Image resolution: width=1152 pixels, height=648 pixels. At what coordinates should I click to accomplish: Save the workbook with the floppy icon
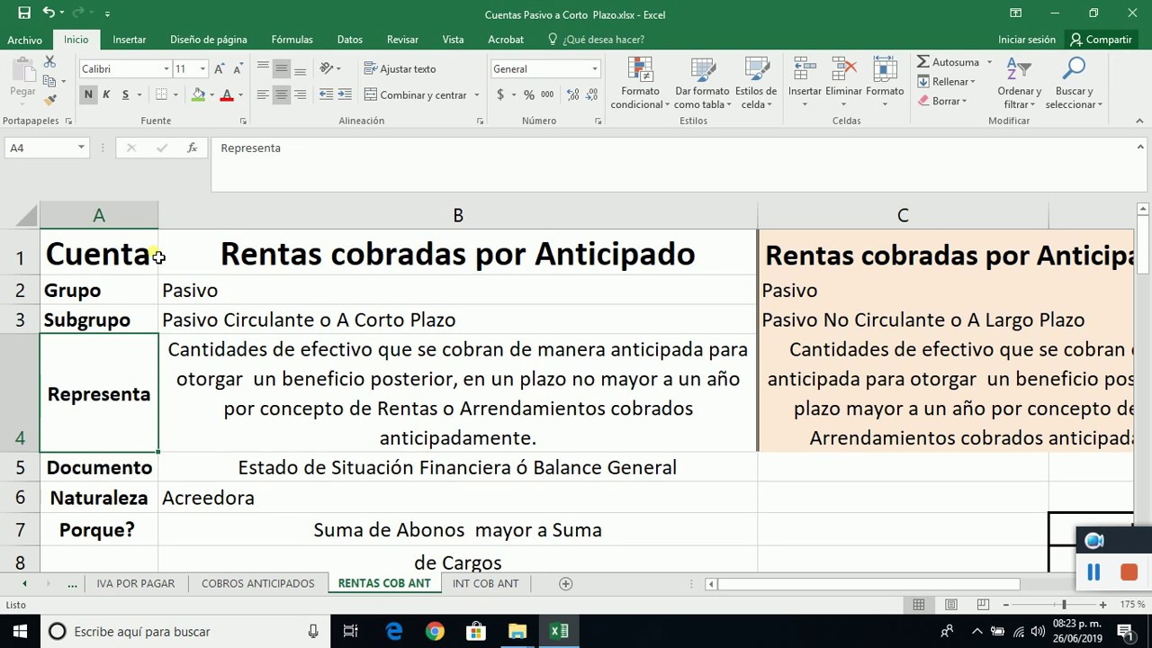[24, 13]
